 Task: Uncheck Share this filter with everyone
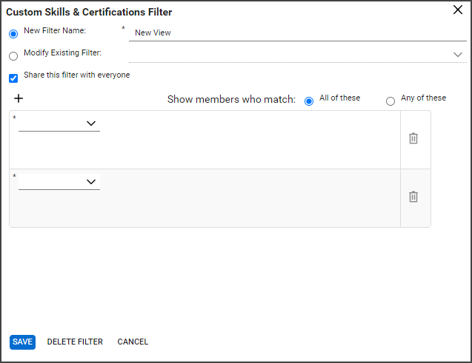pos(13,78)
